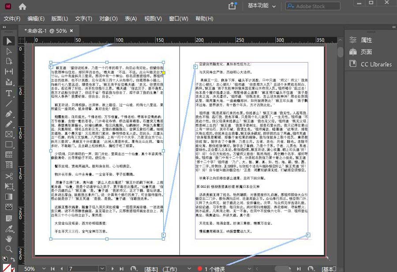The image size is (397, 272).
Task: Go to the next page
Action: (112, 269)
